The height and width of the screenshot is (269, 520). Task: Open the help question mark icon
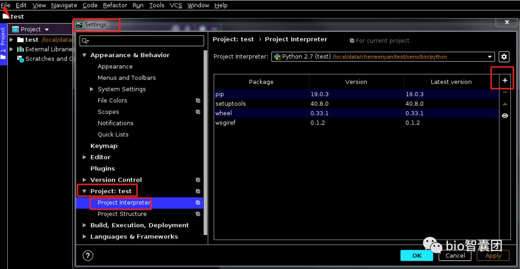(88, 256)
